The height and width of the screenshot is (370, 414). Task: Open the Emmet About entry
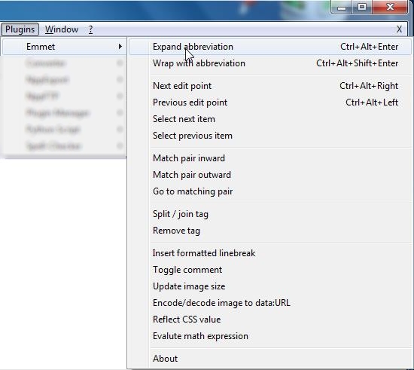(269, 359)
